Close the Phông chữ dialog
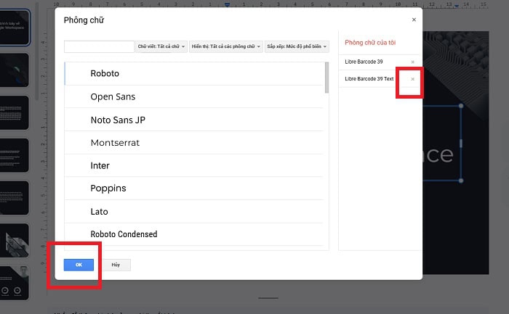Viewport: 509px width, 314px height. pyautogui.click(x=414, y=20)
